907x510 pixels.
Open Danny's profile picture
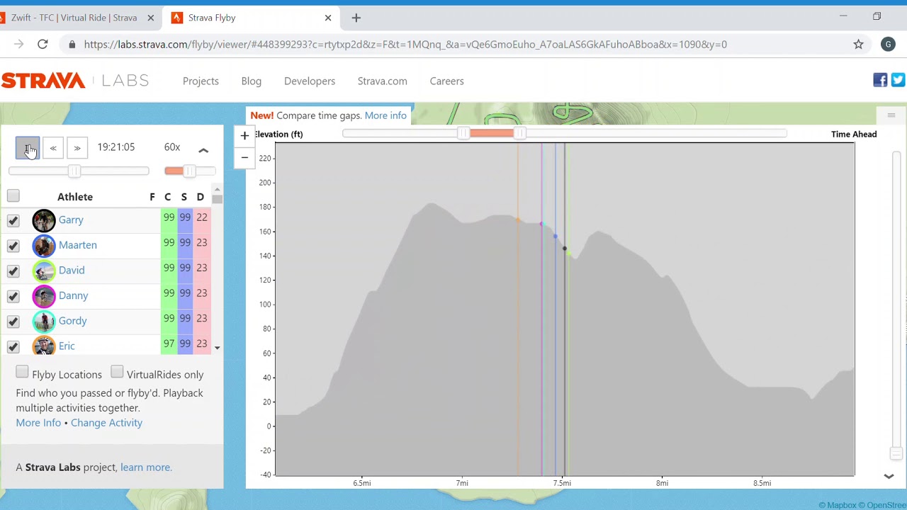tap(43, 295)
